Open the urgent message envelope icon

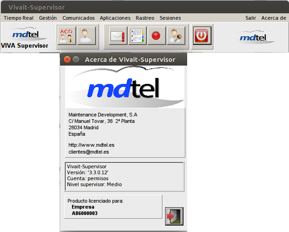click(118, 36)
